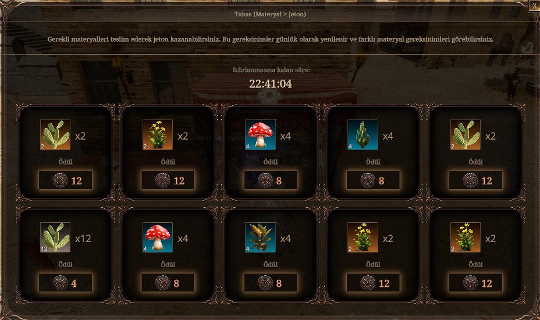Claim the 12 jeton reward under top-row yellow flower
The image size is (540, 320).
click(x=168, y=180)
